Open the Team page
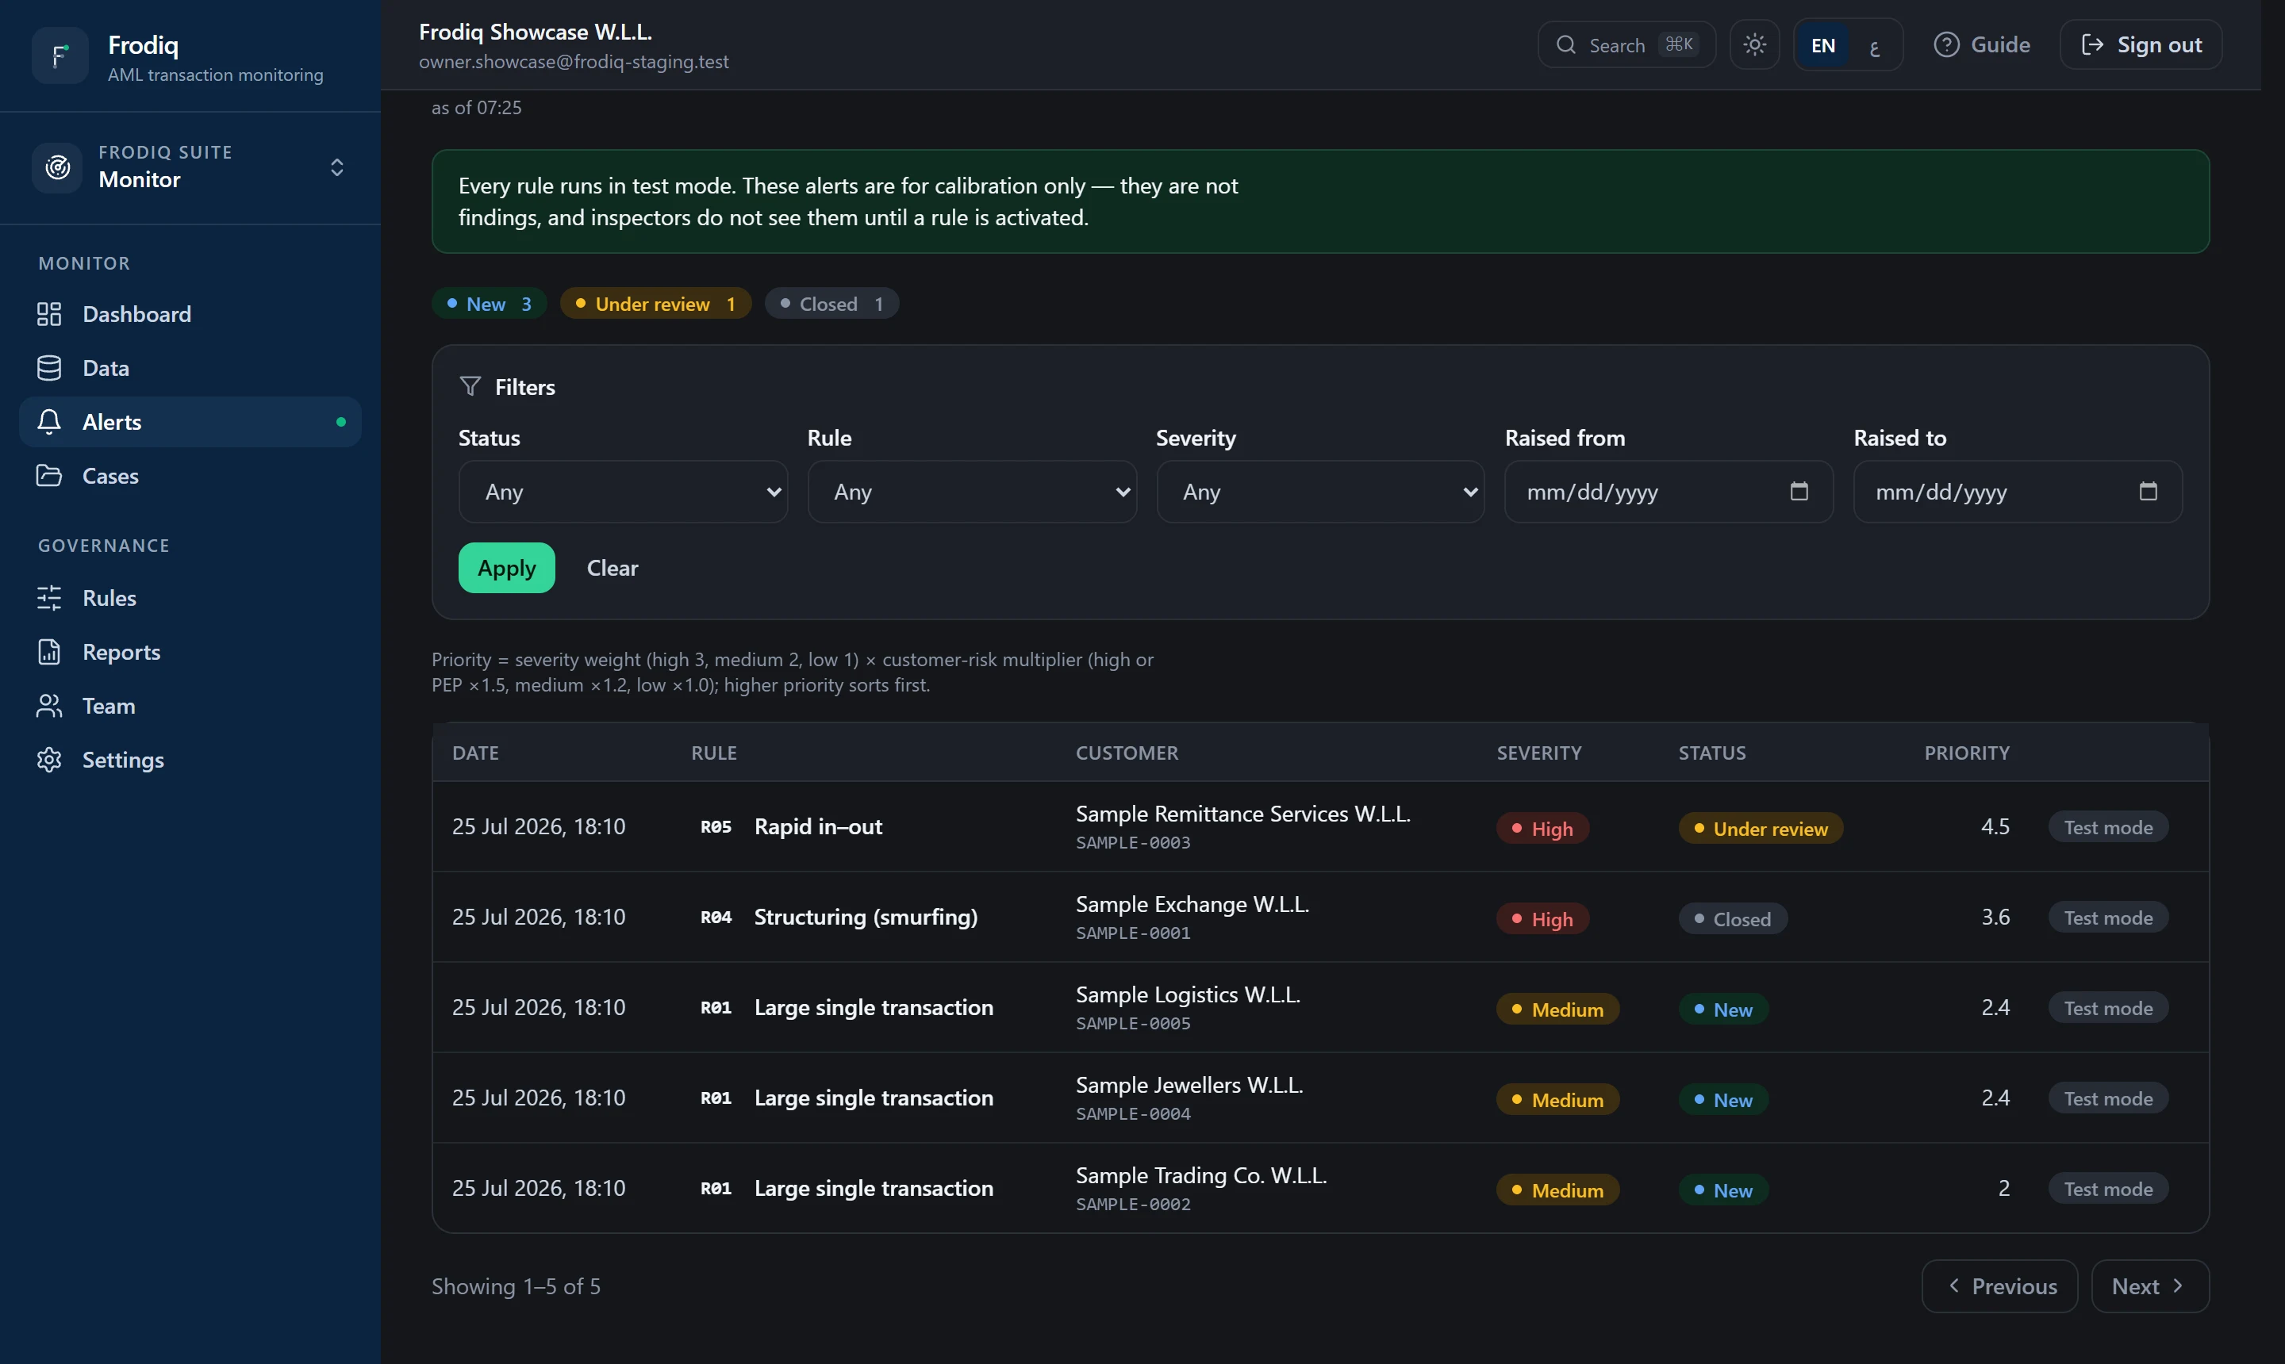This screenshot has width=2285, height=1364. [190, 706]
